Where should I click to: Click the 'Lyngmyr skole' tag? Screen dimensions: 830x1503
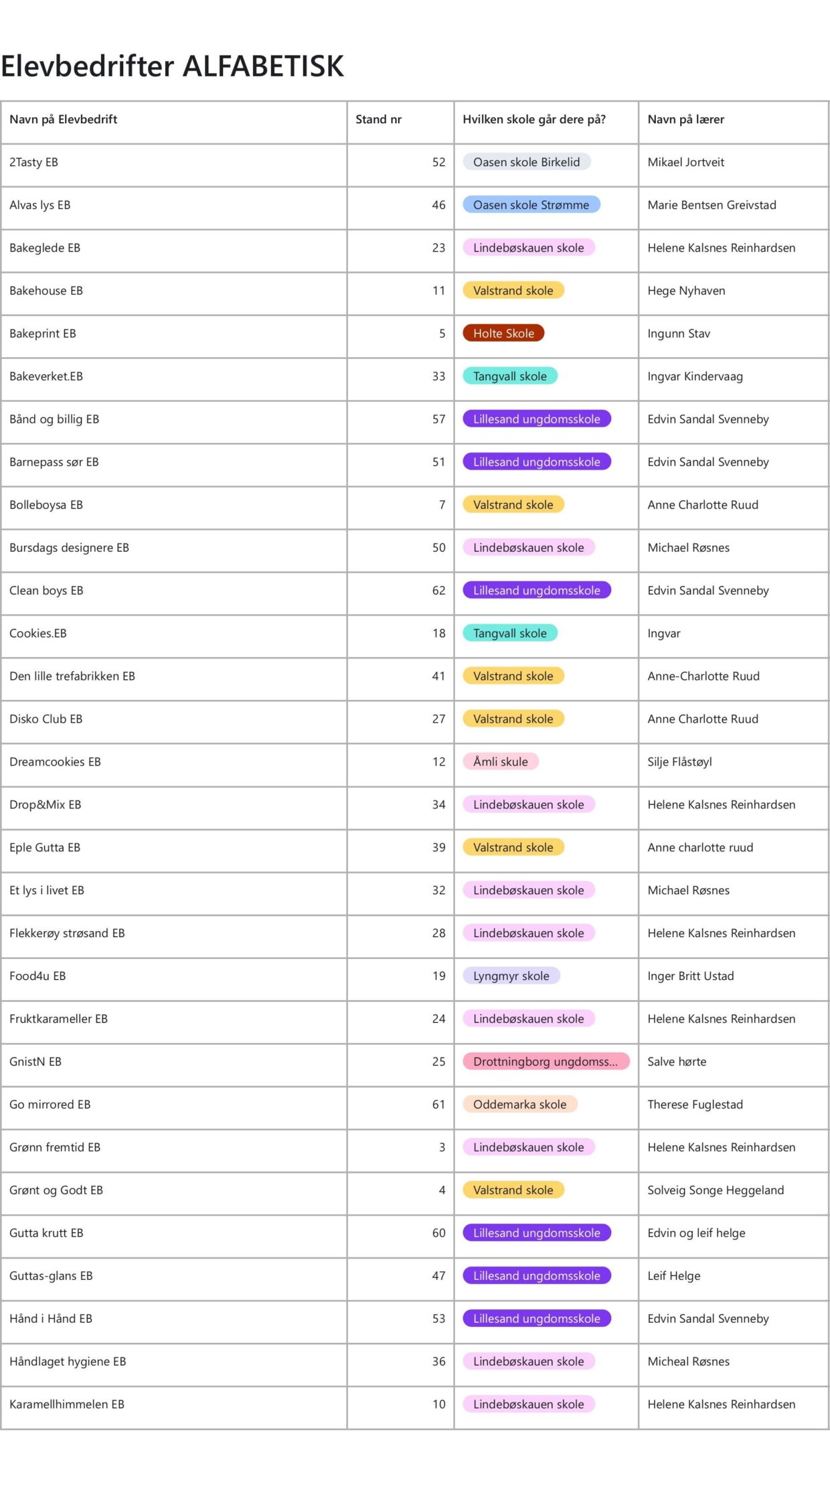pos(511,976)
